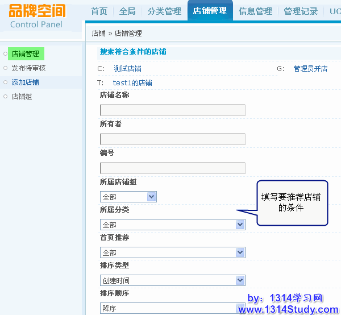Open the 所属分类 dropdown
Screen dimensions: 341x315
point(172,225)
